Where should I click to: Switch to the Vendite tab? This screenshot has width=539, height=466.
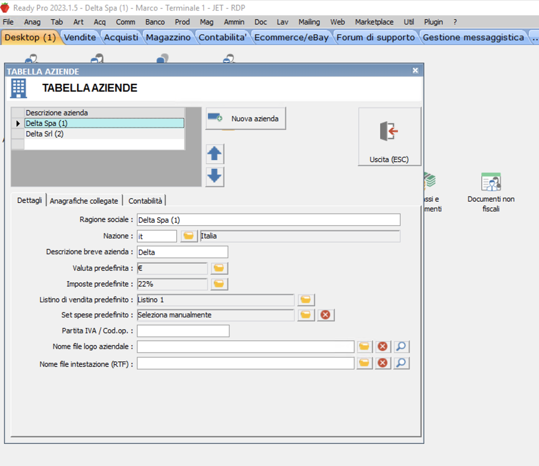(x=80, y=37)
